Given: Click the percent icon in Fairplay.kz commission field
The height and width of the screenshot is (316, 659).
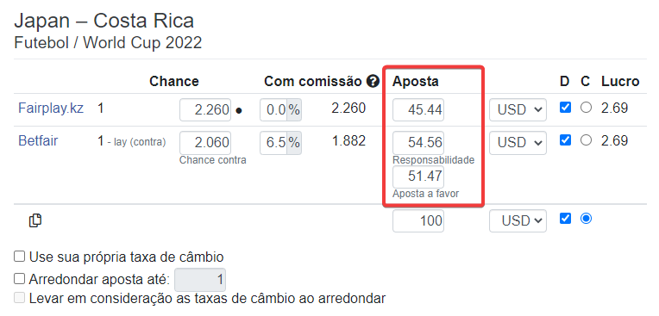Looking at the screenshot, I should [x=294, y=110].
